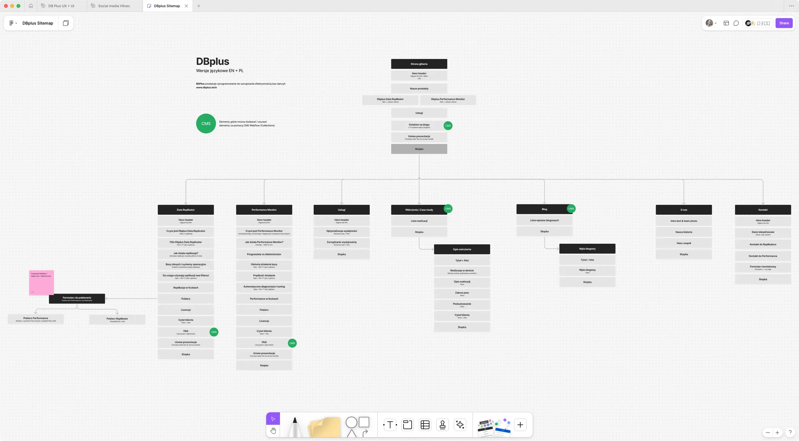Select the Text tool

tap(390, 425)
